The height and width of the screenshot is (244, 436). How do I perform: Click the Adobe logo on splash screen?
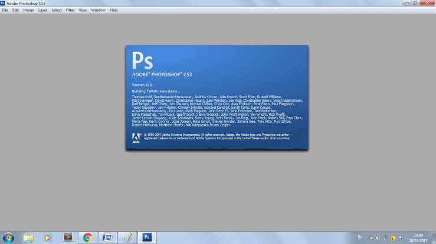click(136, 138)
